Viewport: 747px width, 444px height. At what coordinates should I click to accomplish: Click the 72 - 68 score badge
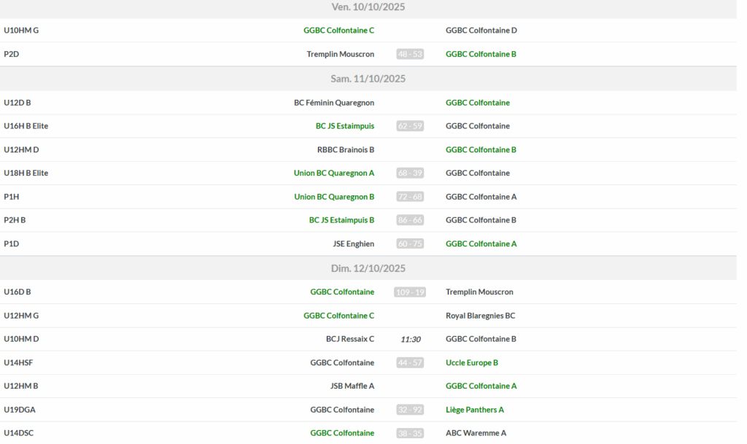coord(410,197)
